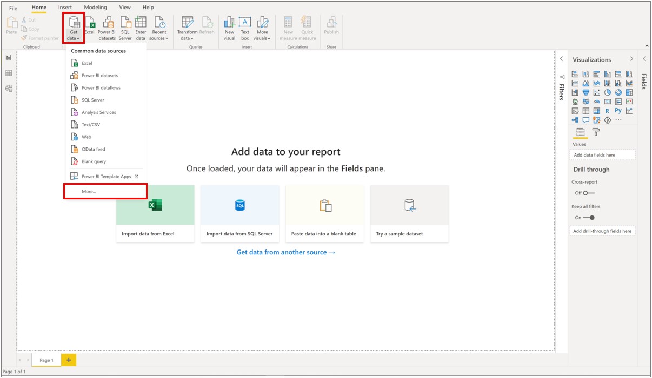Add a Python visual

[618, 111]
